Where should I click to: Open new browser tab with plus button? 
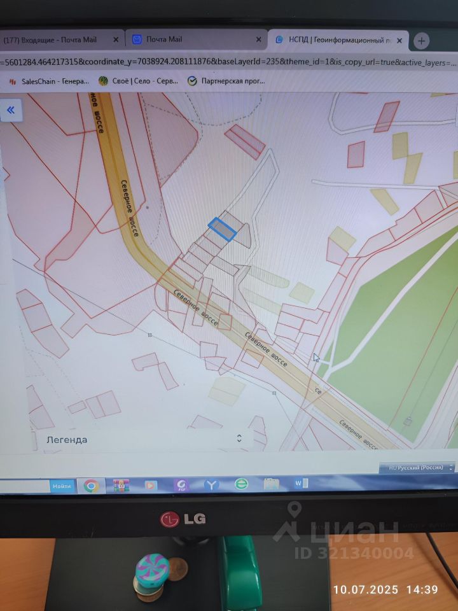click(x=421, y=41)
